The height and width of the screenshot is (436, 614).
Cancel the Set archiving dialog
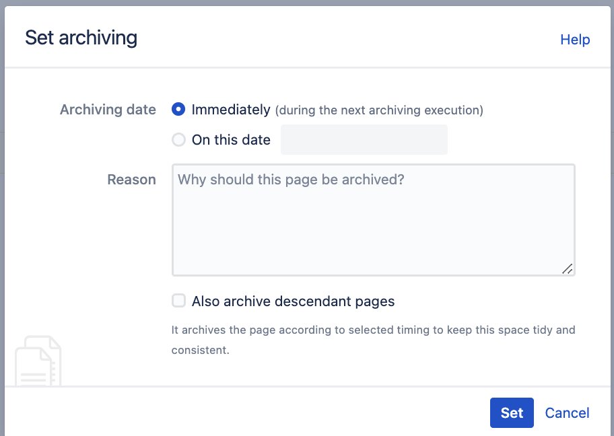point(567,413)
